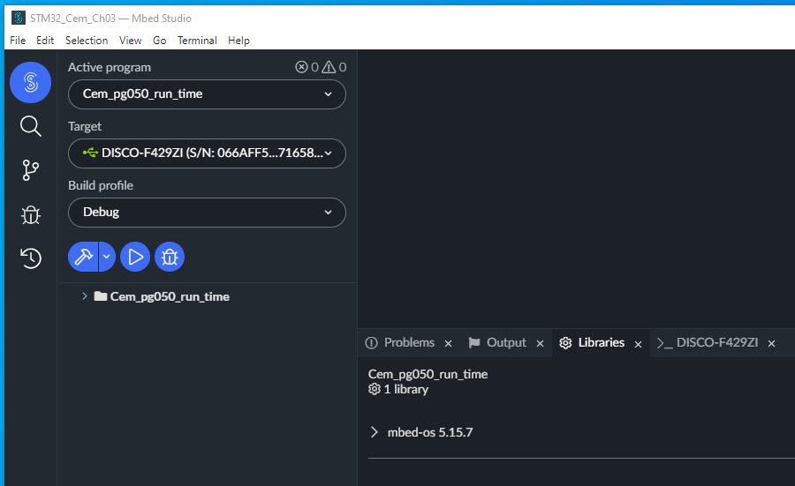Image resolution: width=795 pixels, height=486 pixels.
Task: Open the Target DISCO-F429ZI dropdown
Action: coord(207,153)
